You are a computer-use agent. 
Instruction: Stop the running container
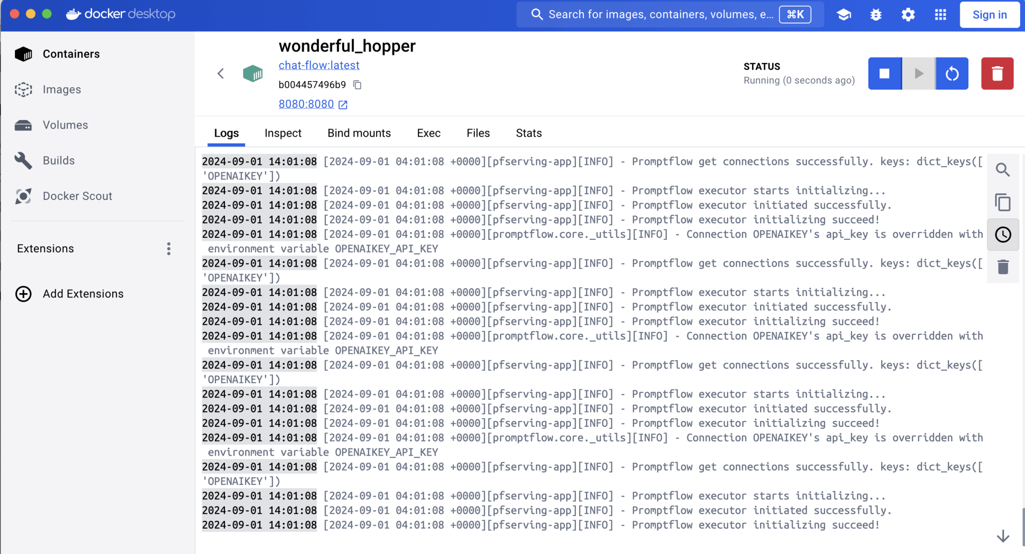[x=884, y=73]
